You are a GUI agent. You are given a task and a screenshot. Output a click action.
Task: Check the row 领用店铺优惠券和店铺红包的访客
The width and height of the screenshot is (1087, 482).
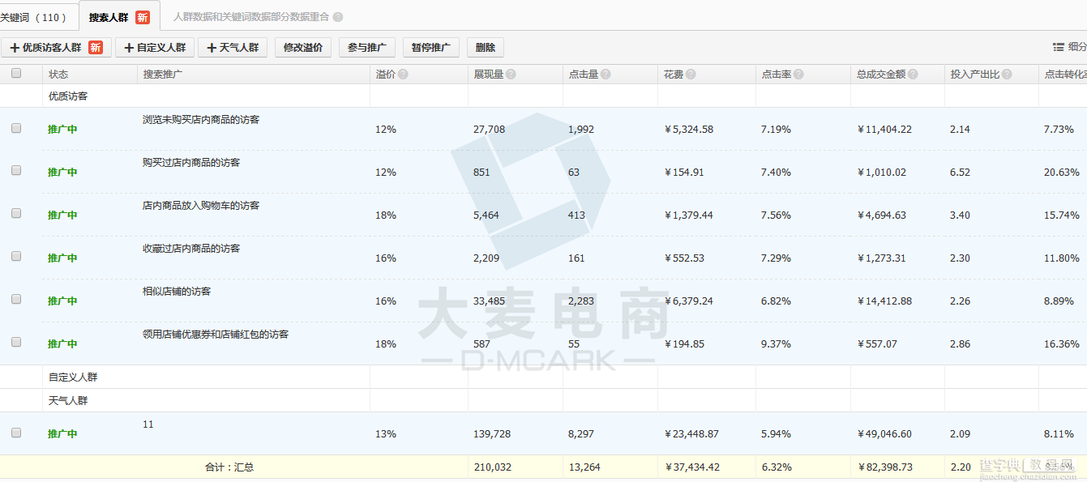(16, 343)
